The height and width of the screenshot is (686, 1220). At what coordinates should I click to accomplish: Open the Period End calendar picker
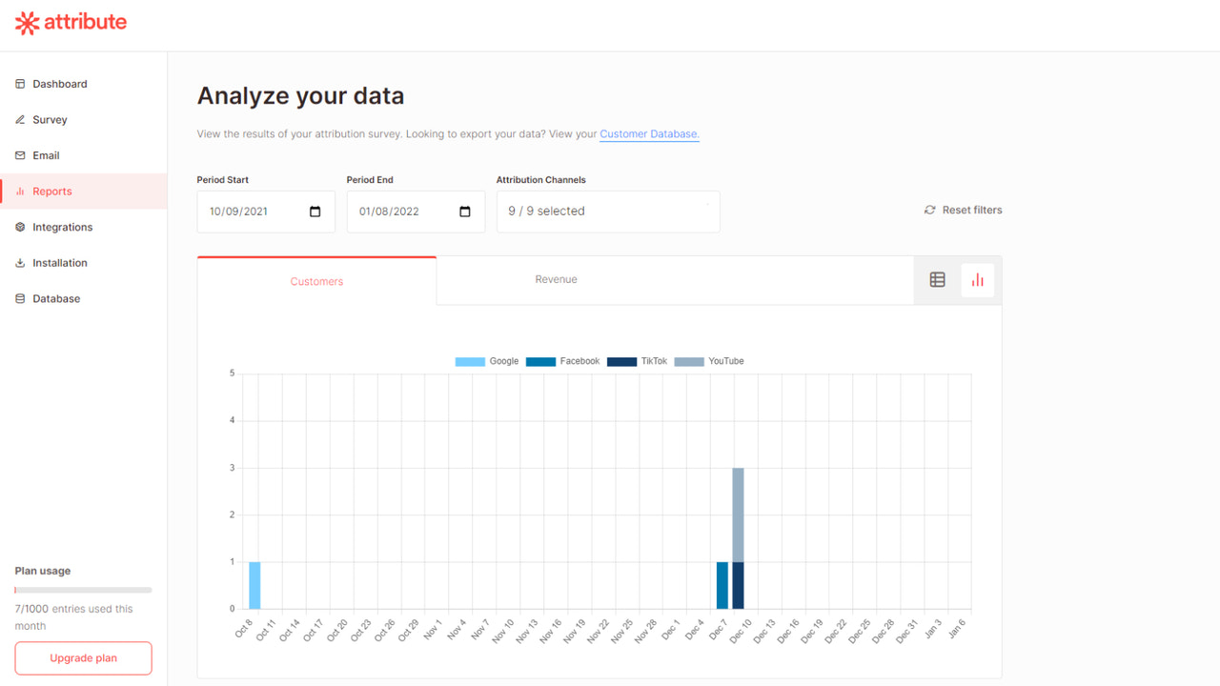[464, 212]
